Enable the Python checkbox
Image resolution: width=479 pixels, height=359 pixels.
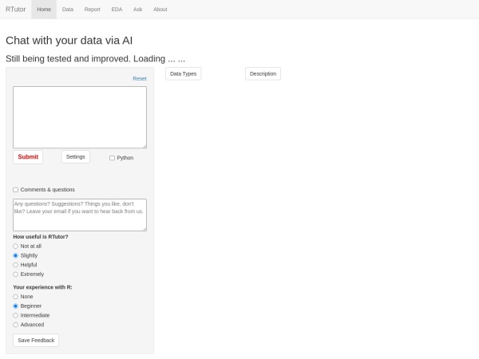point(113,158)
